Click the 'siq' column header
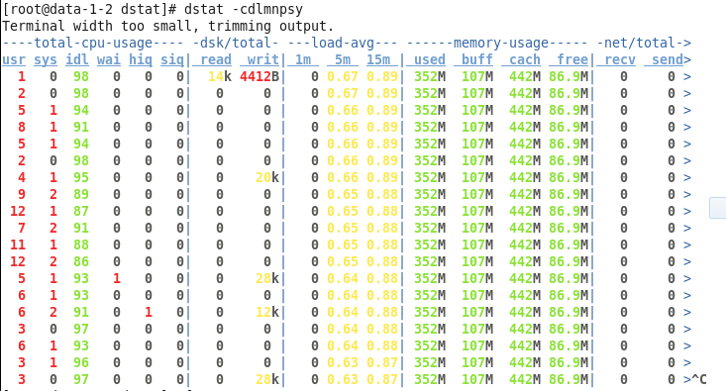Image resolution: width=726 pixels, height=391 pixels. (x=172, y=59)
